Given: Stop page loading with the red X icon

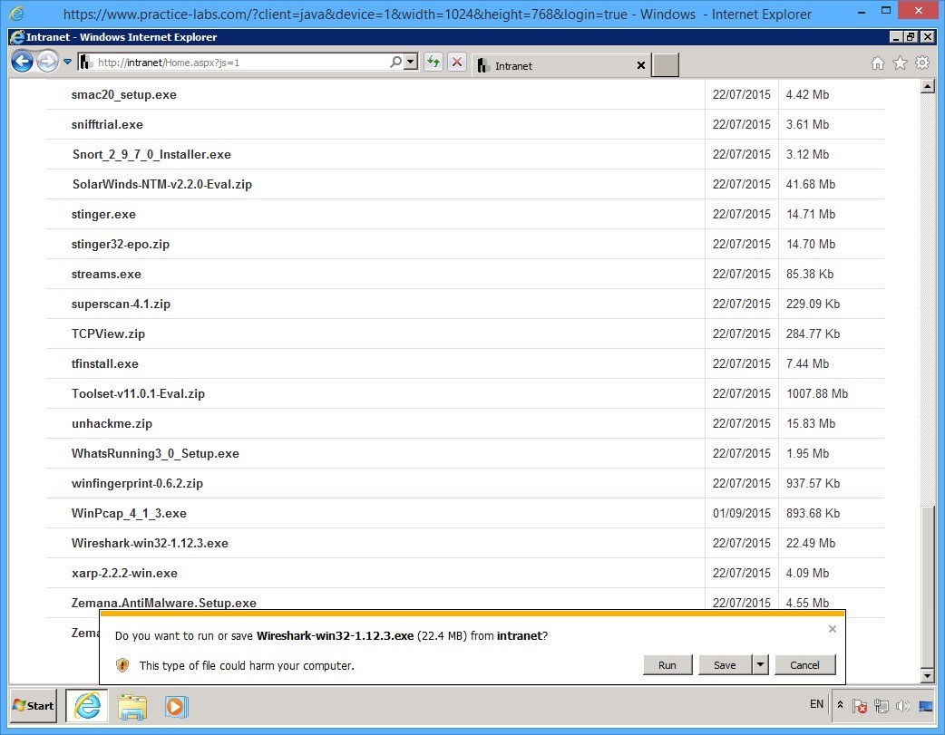Looking at the screenshot, I should 455,62.
